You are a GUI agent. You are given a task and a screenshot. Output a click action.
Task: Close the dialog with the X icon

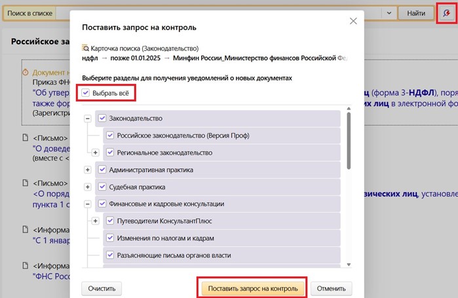[x=353, y=21]
